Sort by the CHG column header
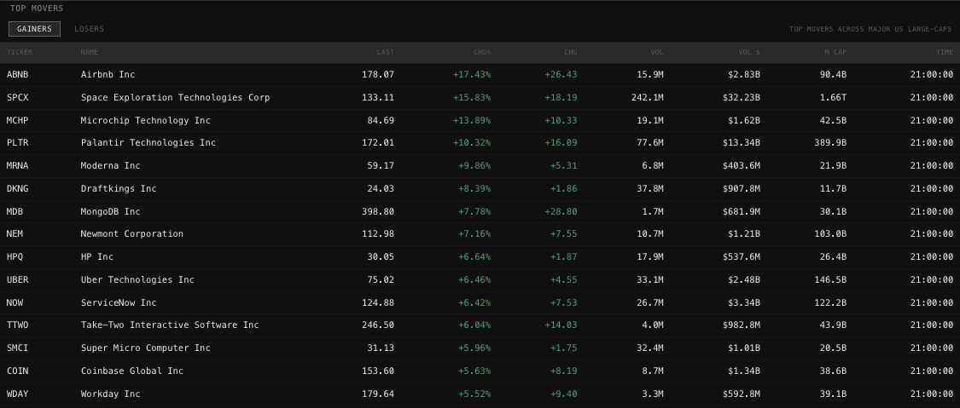The image size is (960, 408). point(571,52)
